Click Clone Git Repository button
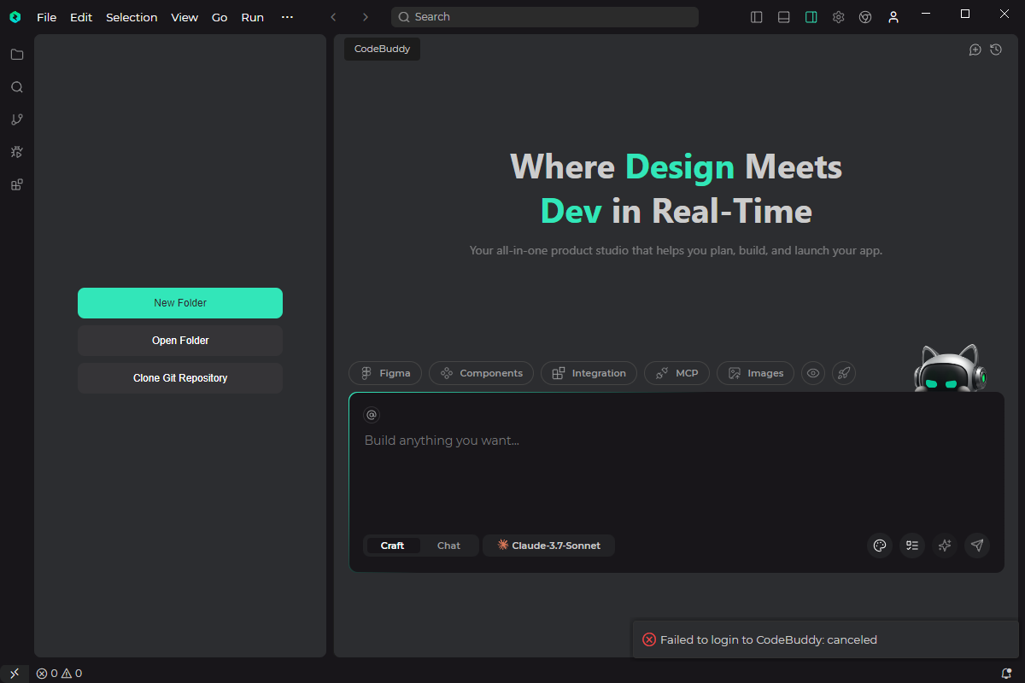1025x683 pixels. tap(180, 378)
